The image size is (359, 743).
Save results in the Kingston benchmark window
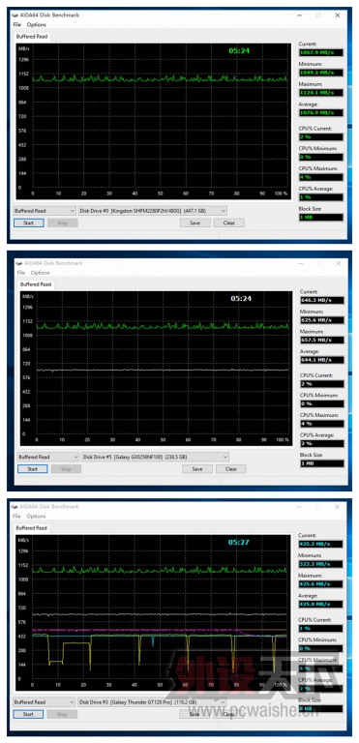coord(194,223)
